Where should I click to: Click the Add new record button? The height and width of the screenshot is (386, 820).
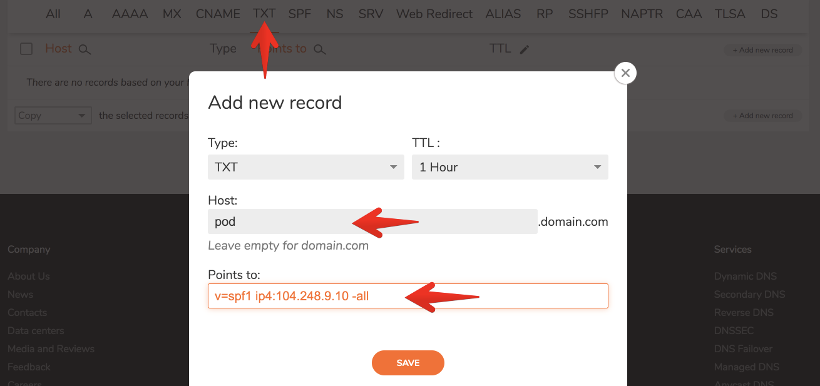[763, 50]
